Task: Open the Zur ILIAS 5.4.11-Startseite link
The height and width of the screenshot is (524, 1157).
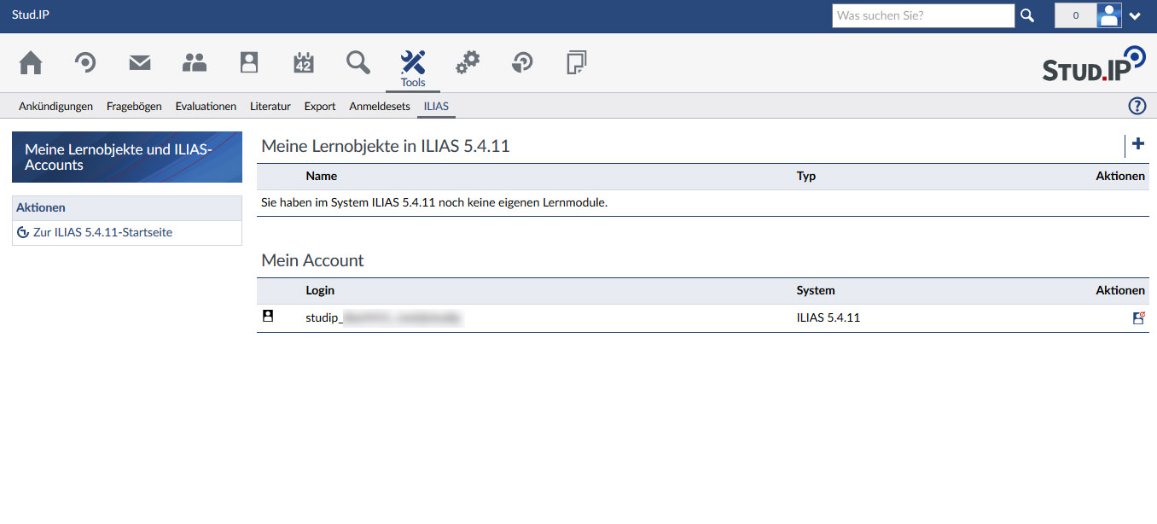Action: (x=102, y=232)
